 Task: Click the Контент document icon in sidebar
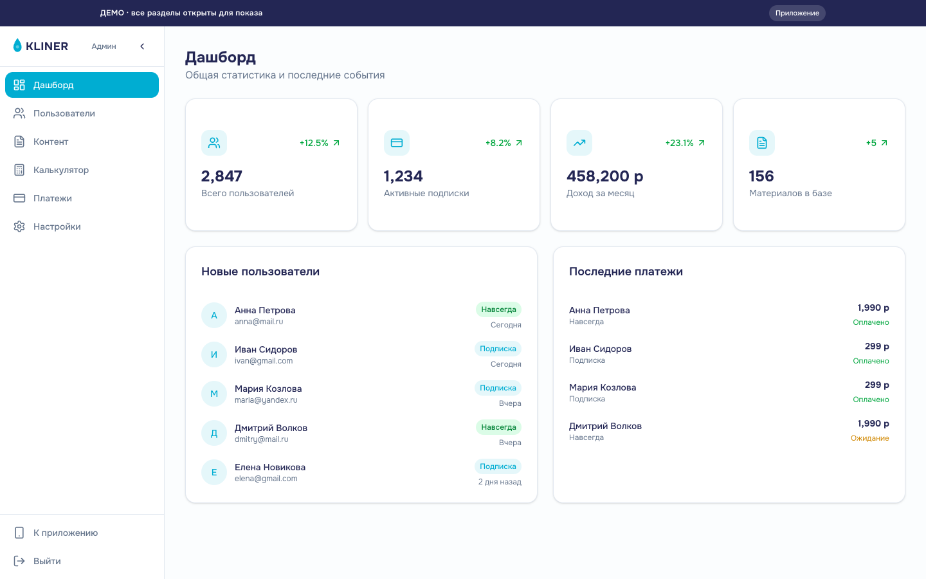pyautogui.click(x=19, y=142)
